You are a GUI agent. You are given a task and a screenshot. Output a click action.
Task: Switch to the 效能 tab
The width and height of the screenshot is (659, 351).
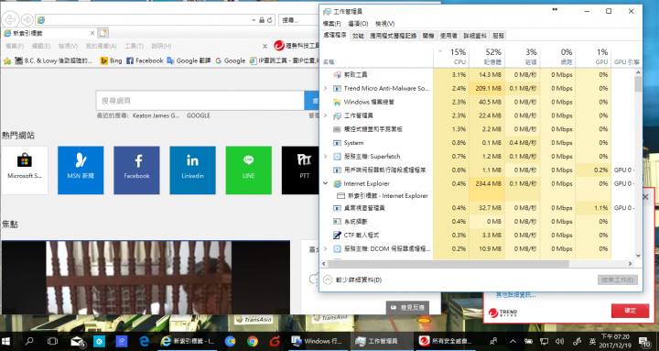358,36
